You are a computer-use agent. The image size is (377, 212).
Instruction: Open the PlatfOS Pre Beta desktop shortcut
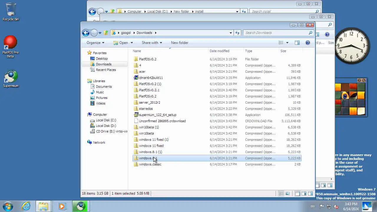pyautogui.click(x=11, y=47)
